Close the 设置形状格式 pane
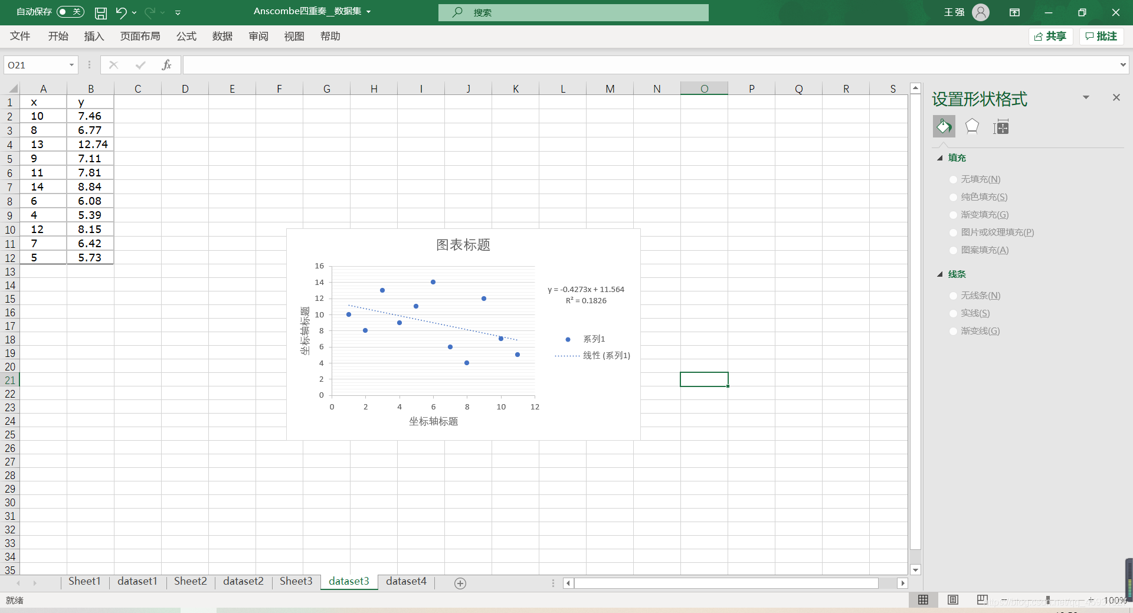This screenshot has height=613, width=1133. tap(1116, 97)
